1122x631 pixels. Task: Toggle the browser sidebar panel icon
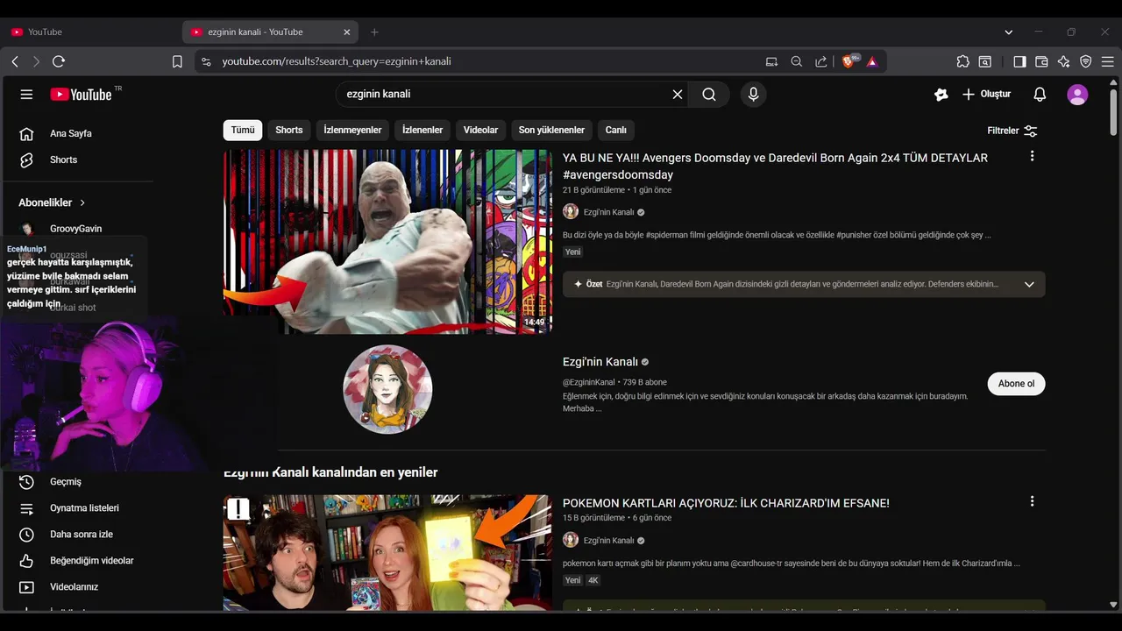point(1019,61)
